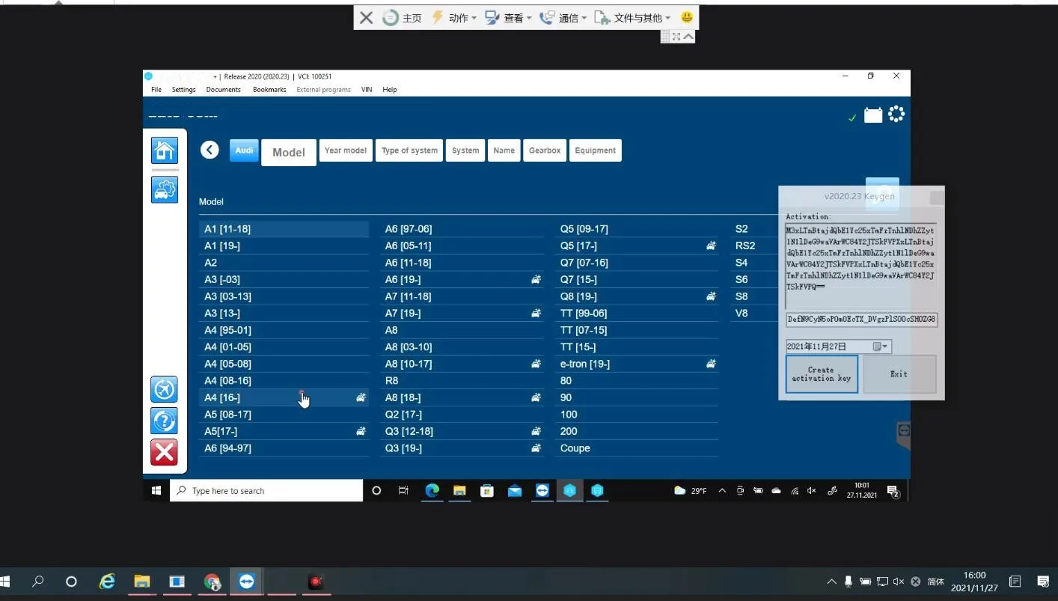Click the Task View icon on remote taskbar
This screenshot has height=601, width=1058.
coord(403,490)
